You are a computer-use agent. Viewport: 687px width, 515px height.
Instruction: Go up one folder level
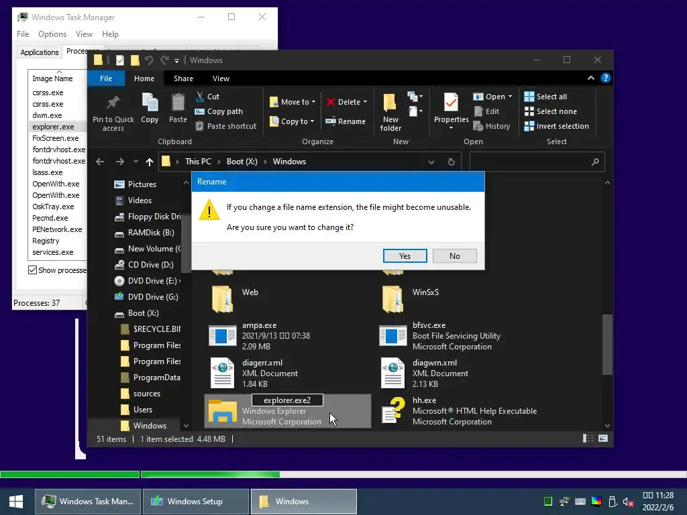[150, 162]
